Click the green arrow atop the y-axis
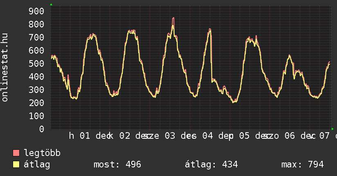 coord(51,5)
